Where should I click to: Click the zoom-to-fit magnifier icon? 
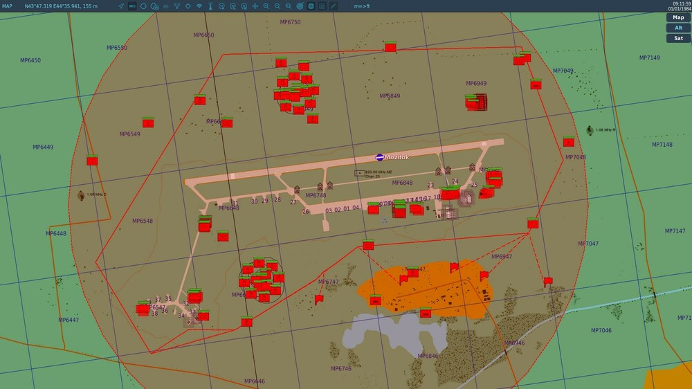(289, 6)
